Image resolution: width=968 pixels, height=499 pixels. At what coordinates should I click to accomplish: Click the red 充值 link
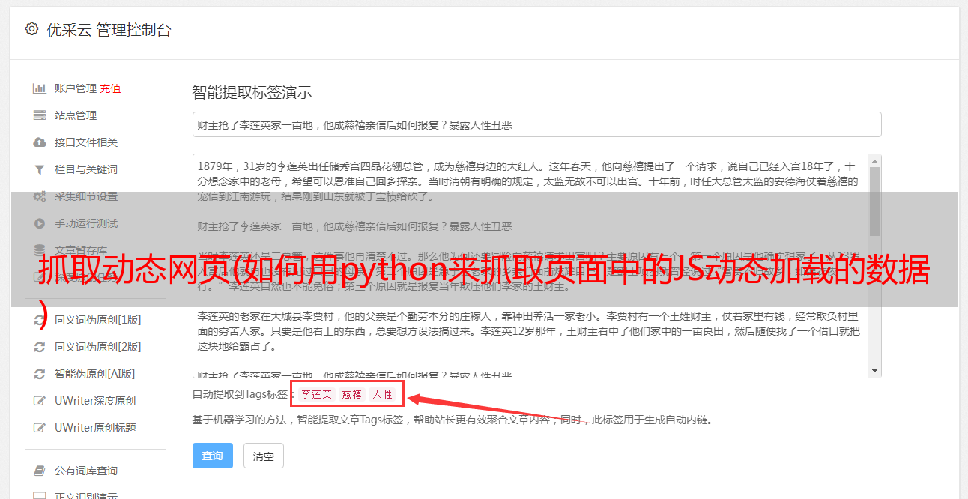tap(110, 88)
